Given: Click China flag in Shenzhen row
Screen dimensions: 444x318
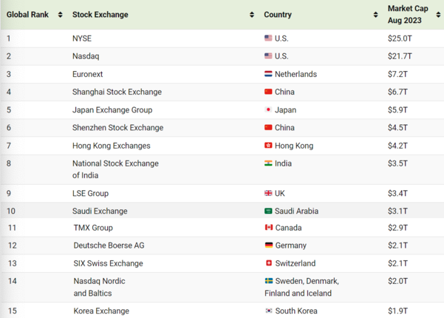Looking at the screenshot, I should coord(268,127).
